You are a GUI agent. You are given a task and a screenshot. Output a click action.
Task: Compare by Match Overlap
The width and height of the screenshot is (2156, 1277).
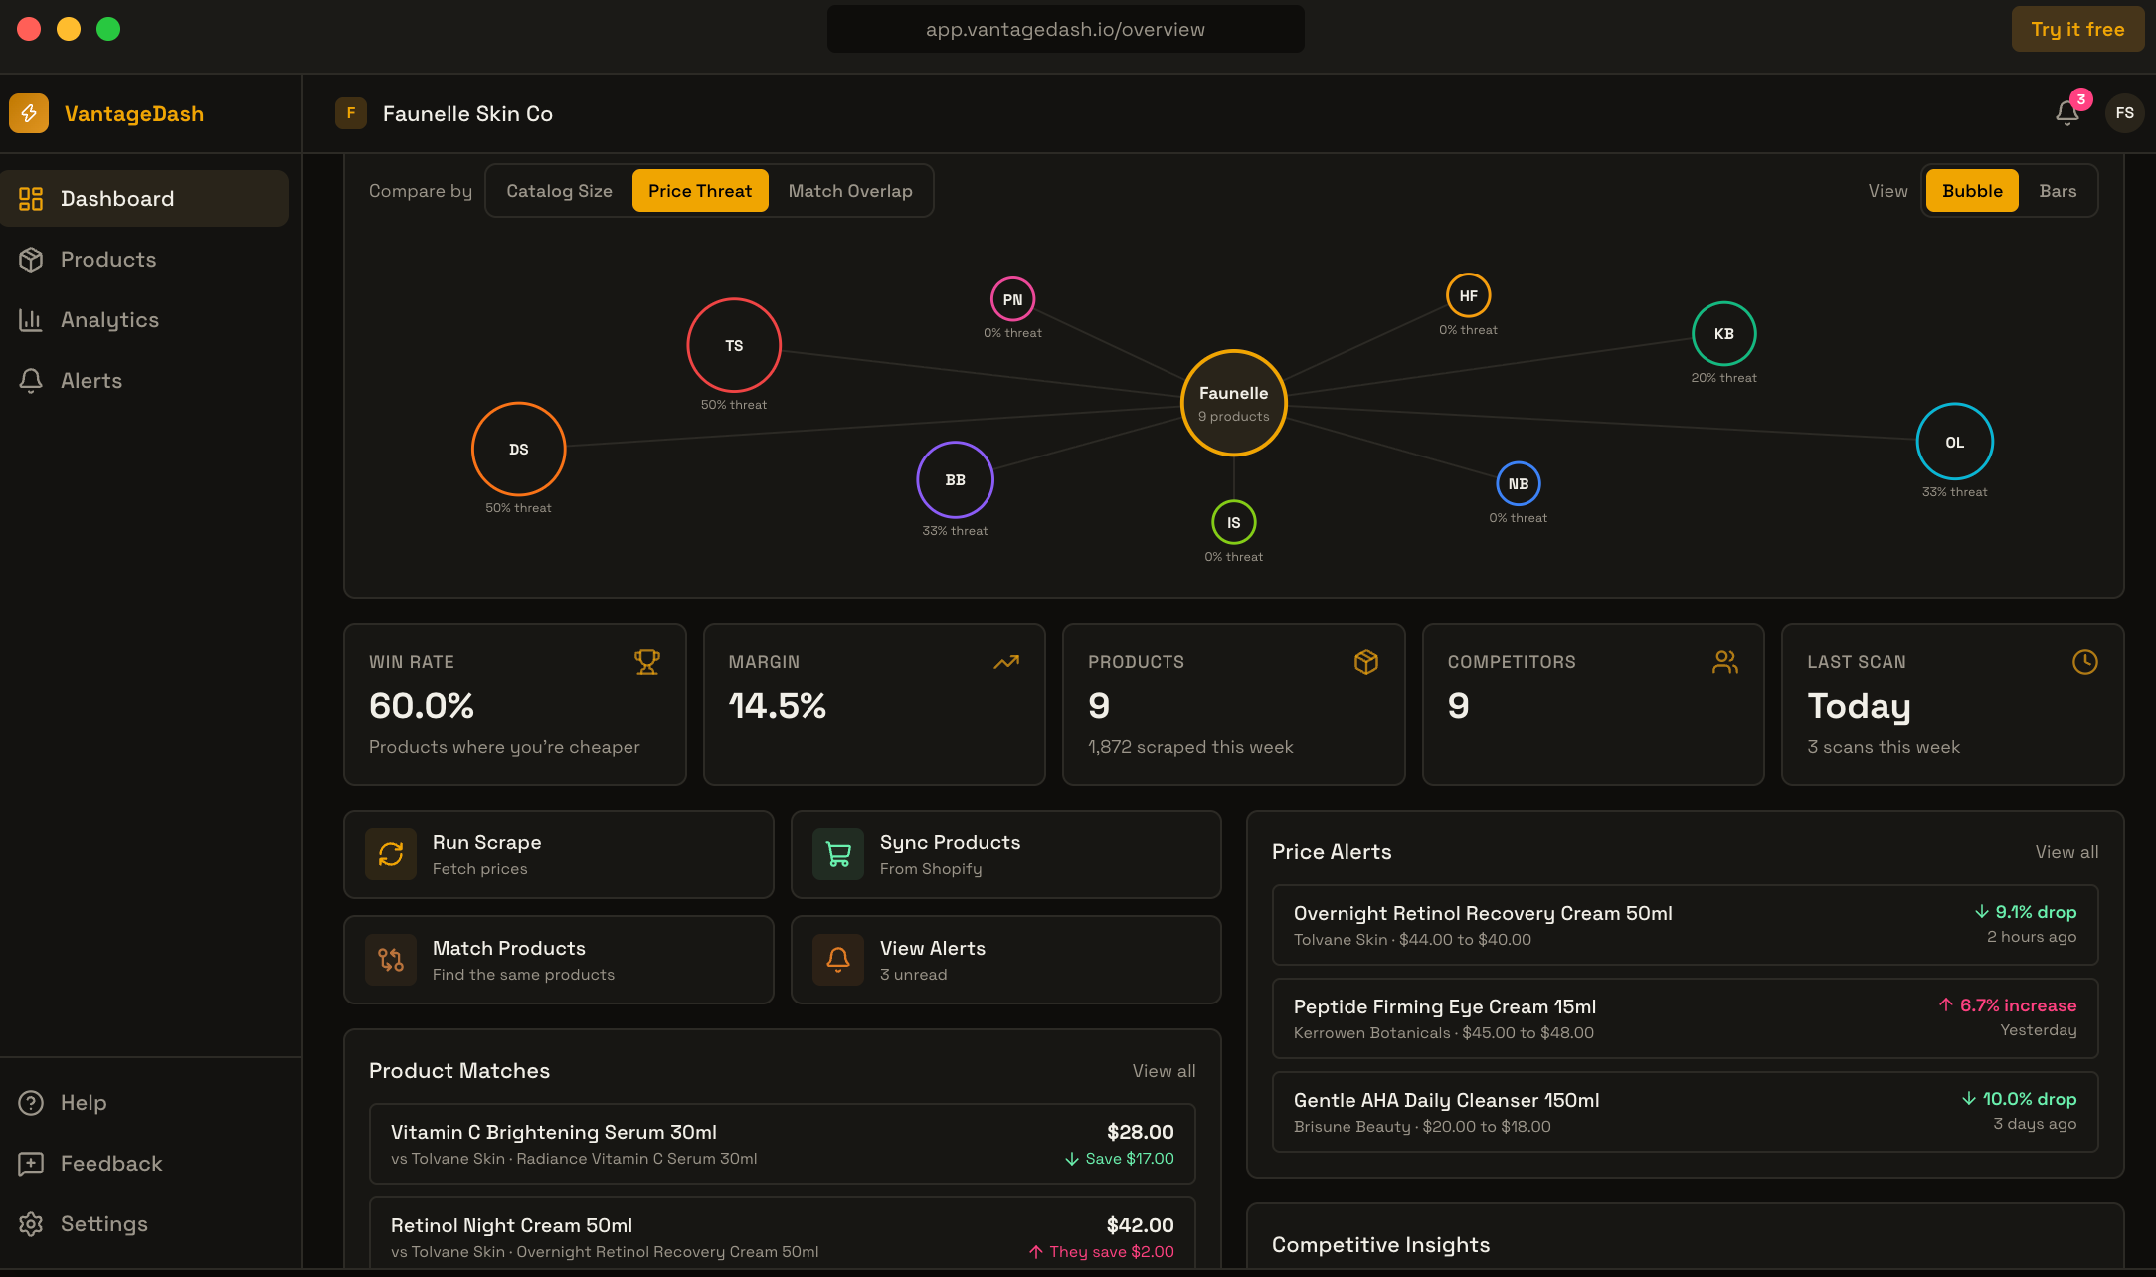pos(850,191)
